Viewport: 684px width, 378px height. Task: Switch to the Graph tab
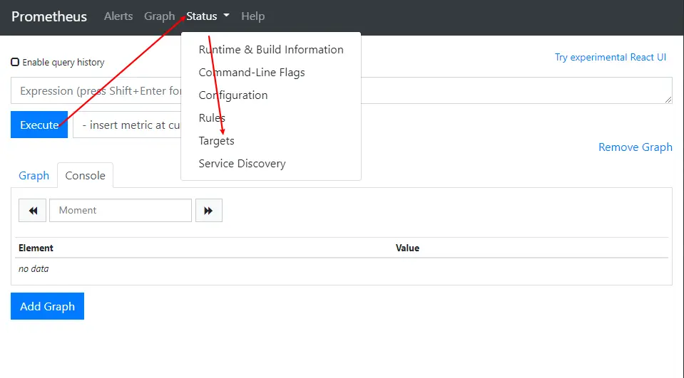tap(34, 176)
